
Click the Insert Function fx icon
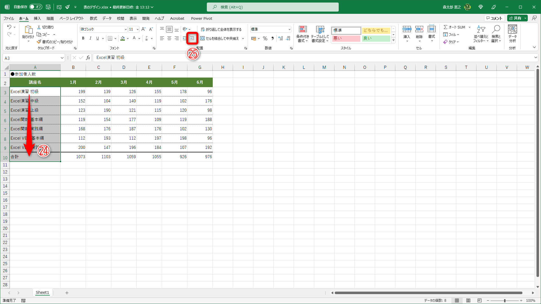88,58
